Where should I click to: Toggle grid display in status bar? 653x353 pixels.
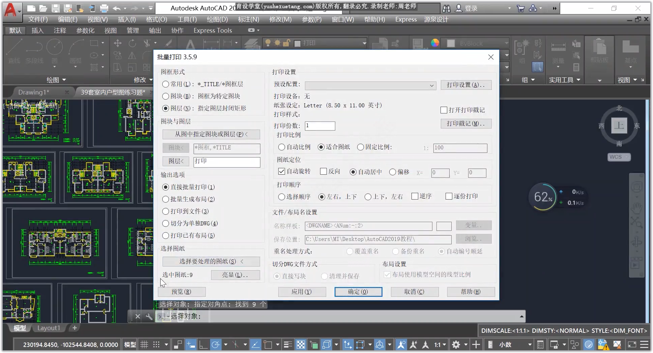tap(144, 345)
